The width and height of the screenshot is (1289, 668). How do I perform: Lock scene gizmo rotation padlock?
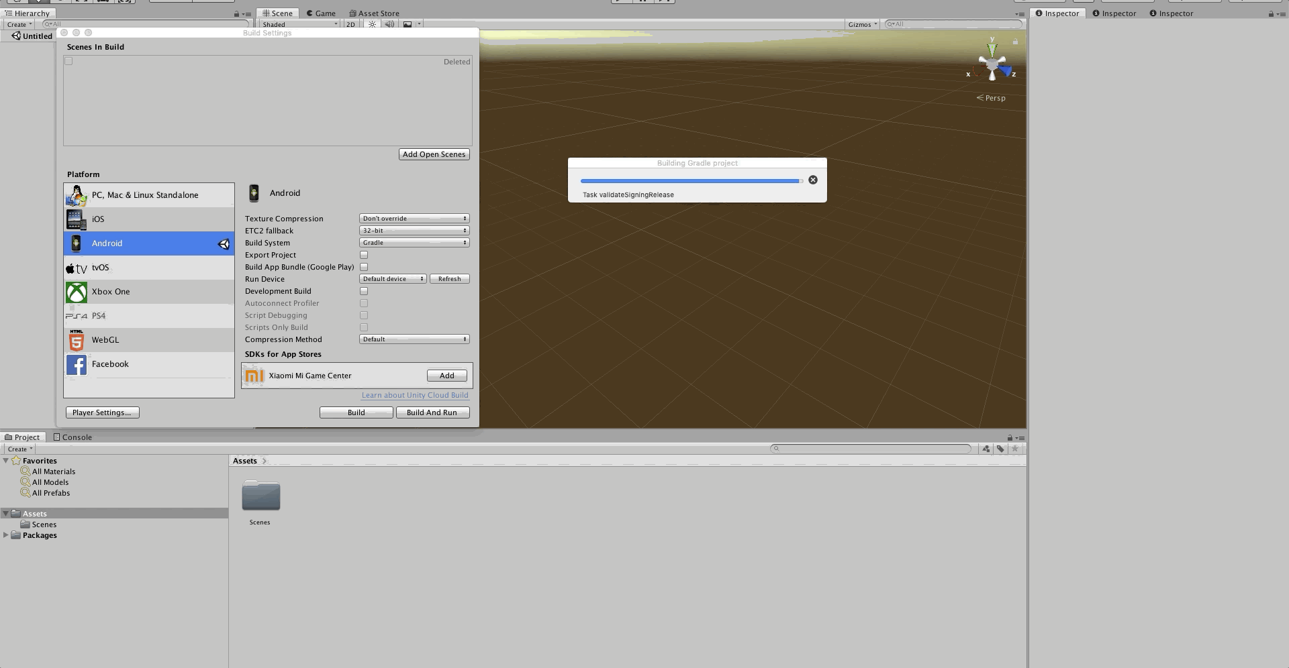(1015, 42)
